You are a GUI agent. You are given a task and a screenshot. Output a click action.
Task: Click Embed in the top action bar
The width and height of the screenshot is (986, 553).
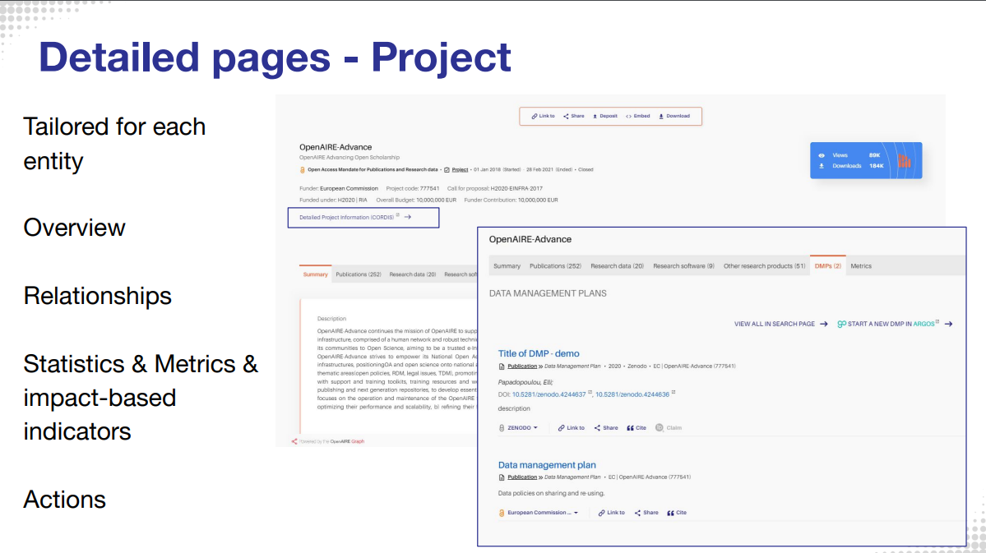[x=637, y=116]
